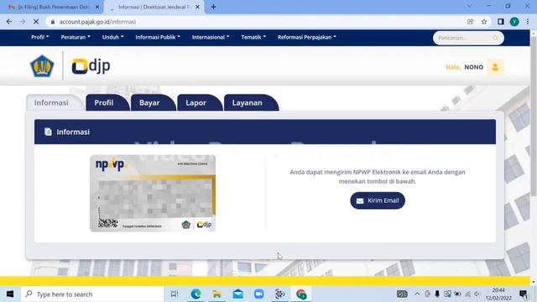The height and width of the screenshot is (302, 537).
Task: Open a new browser tab
Action: (x=213, y=7)
